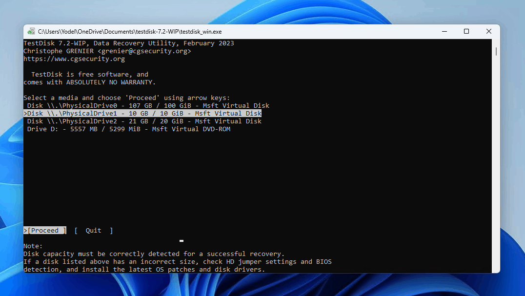This screenshot has width=525, height=296.
Task: Click the TestDisk app icon in title bar
Action: point(31,31)
